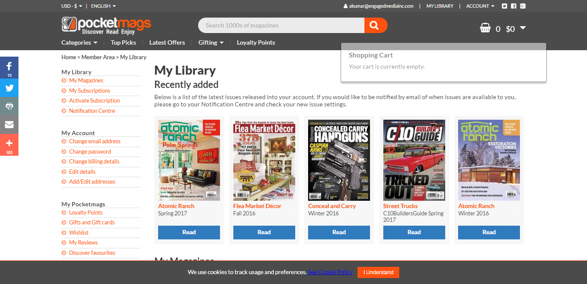Open Change email address link
The width and height of the screenshot is (587, 284).
point(95,141)
